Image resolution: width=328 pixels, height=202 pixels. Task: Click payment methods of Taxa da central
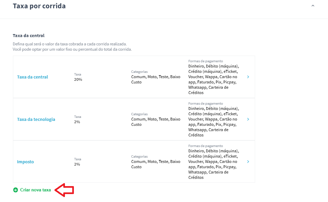click(214, 79)
